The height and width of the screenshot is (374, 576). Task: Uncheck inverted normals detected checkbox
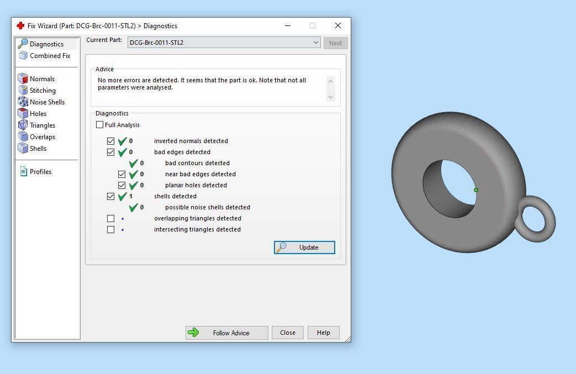(x=110, y=141)
